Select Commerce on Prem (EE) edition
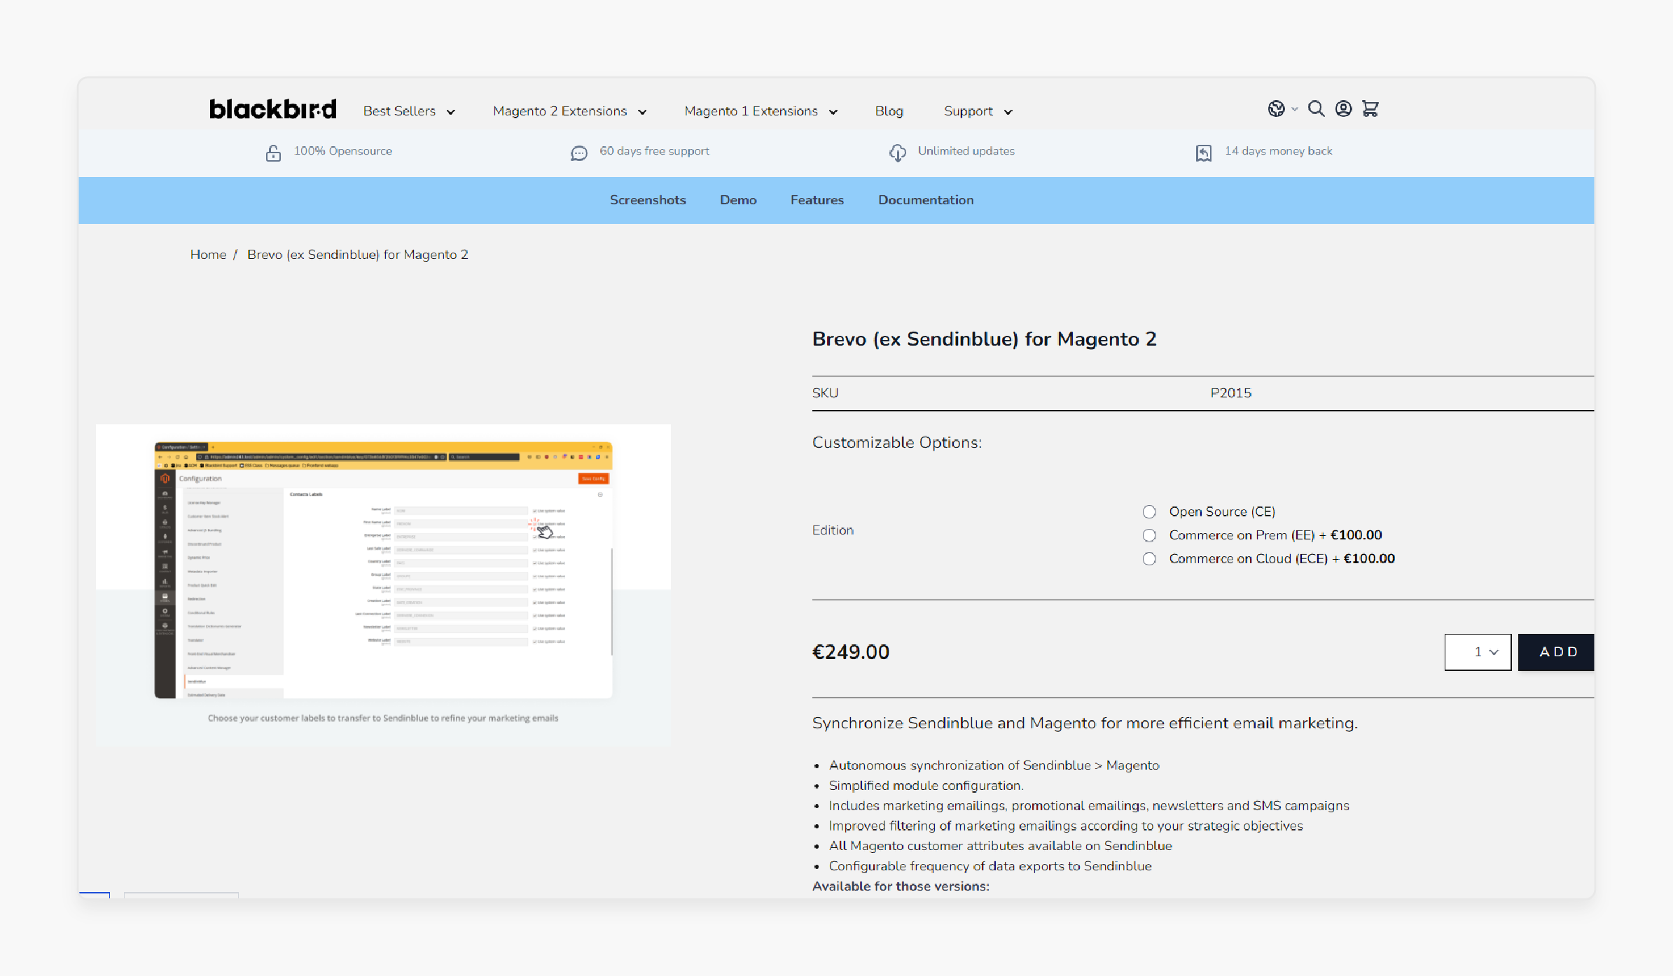Image resolution: width=1673 pixels, height=976 pixels. click(1150, 535)
